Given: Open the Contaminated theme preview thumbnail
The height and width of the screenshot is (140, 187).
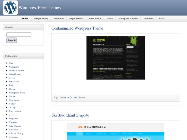Looking at the screenshot, I should (116, 58).
